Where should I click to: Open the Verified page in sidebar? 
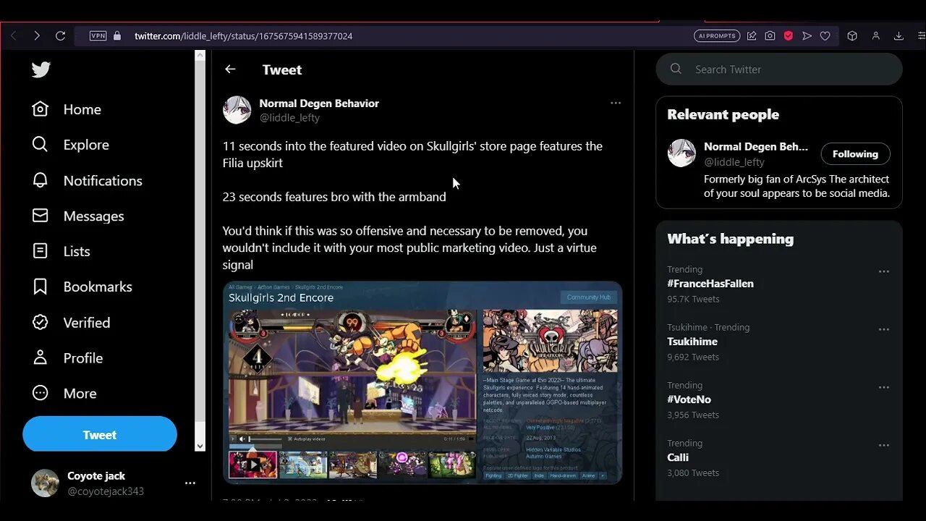point(71,322)
